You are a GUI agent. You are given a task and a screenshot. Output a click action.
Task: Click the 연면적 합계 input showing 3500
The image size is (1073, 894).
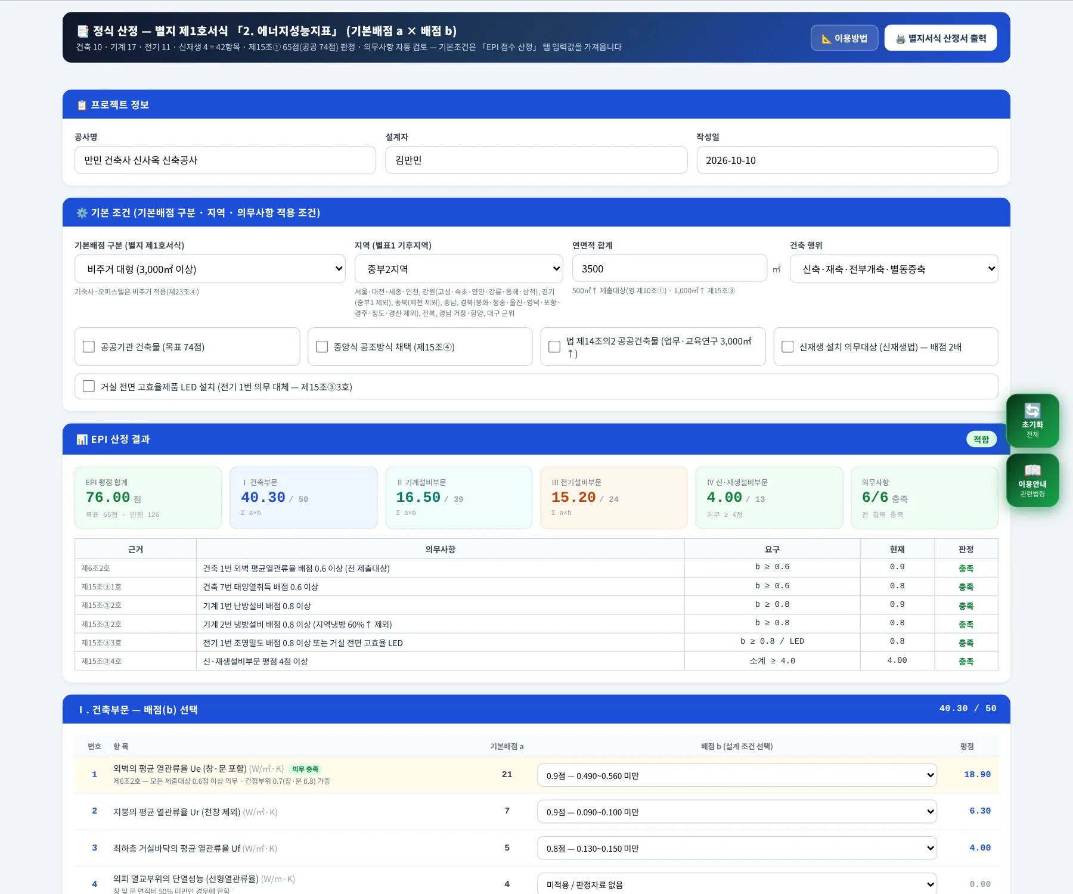(x=669, y=269)
